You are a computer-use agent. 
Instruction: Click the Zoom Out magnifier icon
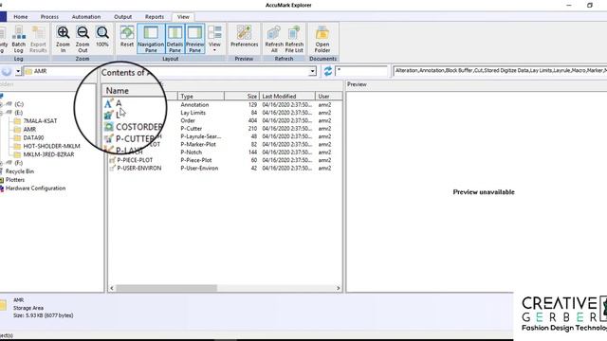pyautogui.click(x=83, y=33)
